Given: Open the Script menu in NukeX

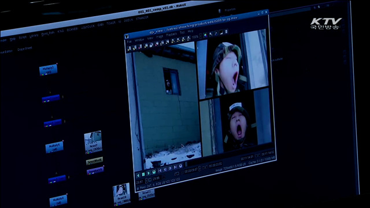Looking at the screenshot, I should coord(23,38).
